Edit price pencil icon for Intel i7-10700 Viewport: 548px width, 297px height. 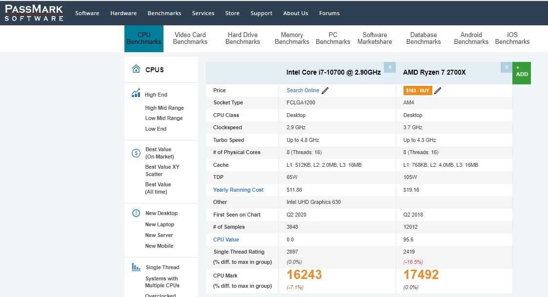coord(325,91)
